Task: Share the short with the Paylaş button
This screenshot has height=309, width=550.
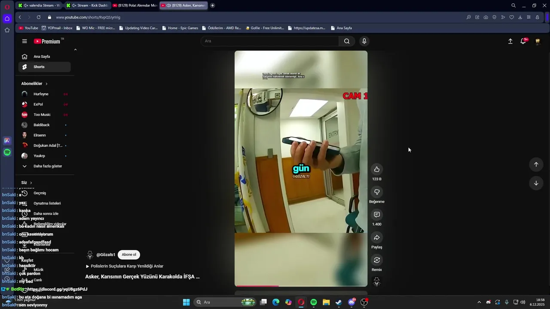Action: tap(377, 237)
